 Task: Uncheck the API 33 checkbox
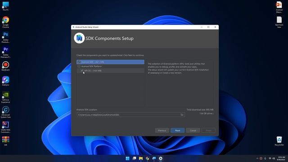82,71
